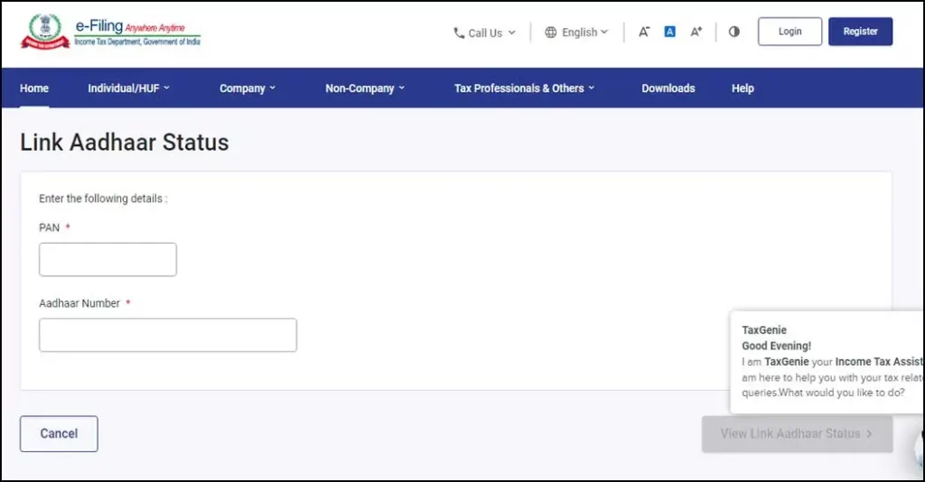Open the Downloads menu item
Image resolution: width=925 pixels, height=482 pixels.
[x=668, y=88]
